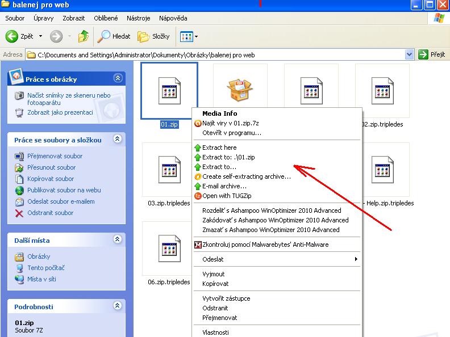Click Open with TUGZip menu entry
The height and width of the screenshot is (337, 450).
click(227, 196)
